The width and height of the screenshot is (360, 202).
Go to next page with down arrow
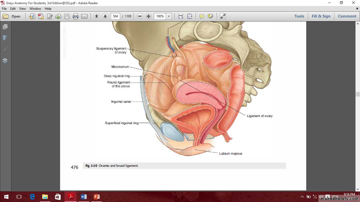(x=105, y=16)
